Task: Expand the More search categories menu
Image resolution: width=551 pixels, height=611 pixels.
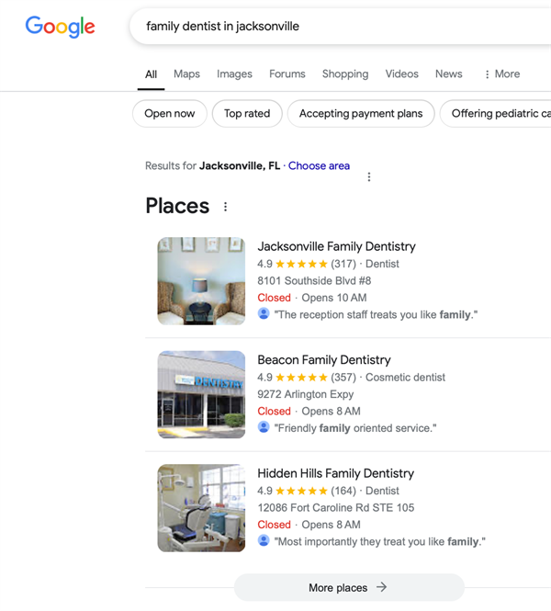Action: coord(501,74)
